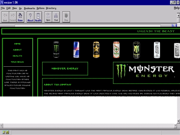180x135 pixels.
Task: Click the Open toolbar button
Action: (x=48, y=17)
